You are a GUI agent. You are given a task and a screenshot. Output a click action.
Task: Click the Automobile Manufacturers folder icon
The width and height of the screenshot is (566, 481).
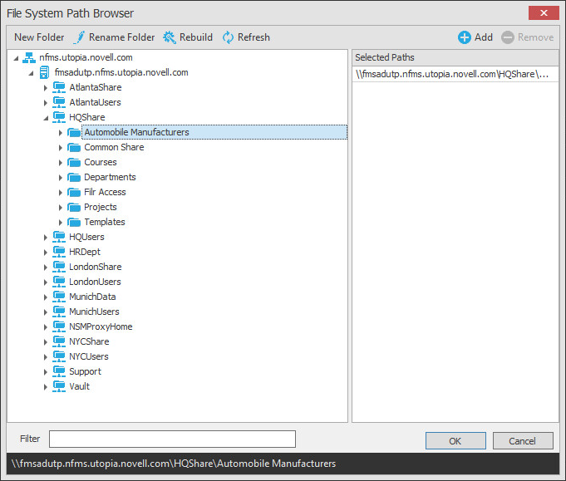pos(74,133)
